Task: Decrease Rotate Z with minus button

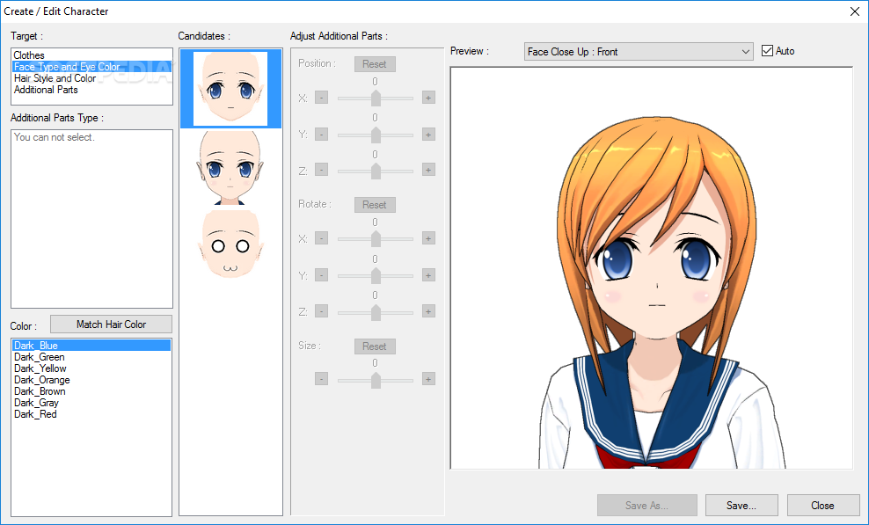Action: [321, 311]
